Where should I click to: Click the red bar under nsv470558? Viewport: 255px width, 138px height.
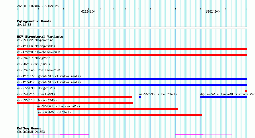pyautogui.click(x=132, y=55)
